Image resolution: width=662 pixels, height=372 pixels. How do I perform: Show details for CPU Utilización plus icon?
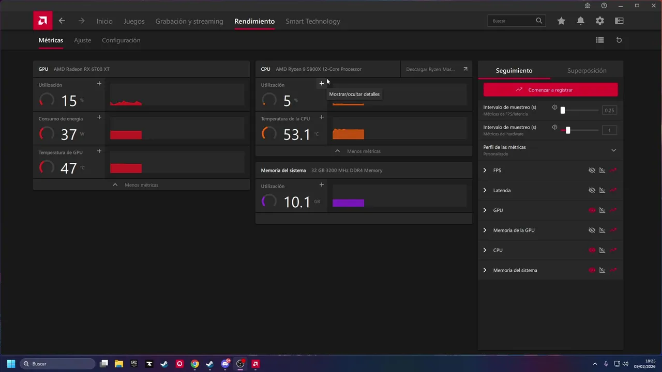[x=322, y=83]
